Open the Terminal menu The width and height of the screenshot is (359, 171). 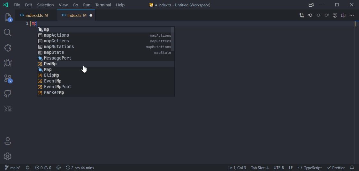[x=103, y=5]
